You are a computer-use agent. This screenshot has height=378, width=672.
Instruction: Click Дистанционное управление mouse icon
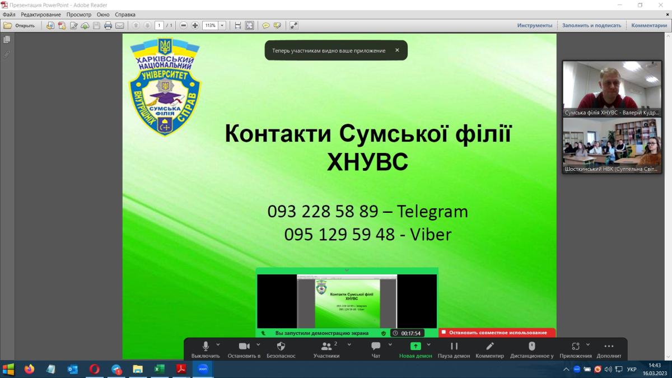pos(532,349)
